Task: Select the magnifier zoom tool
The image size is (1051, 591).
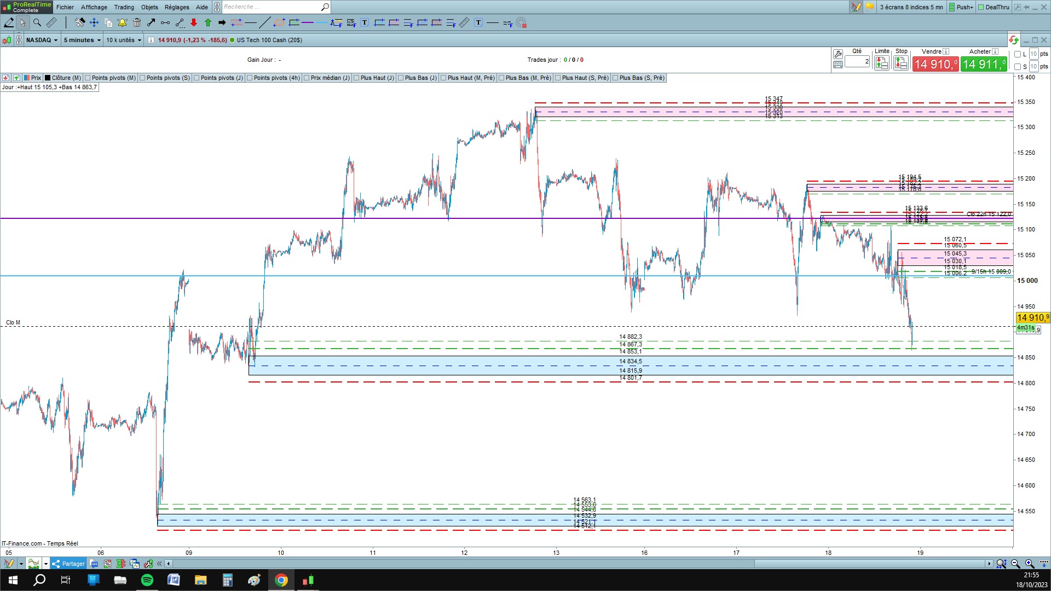Action: point(37,22)
